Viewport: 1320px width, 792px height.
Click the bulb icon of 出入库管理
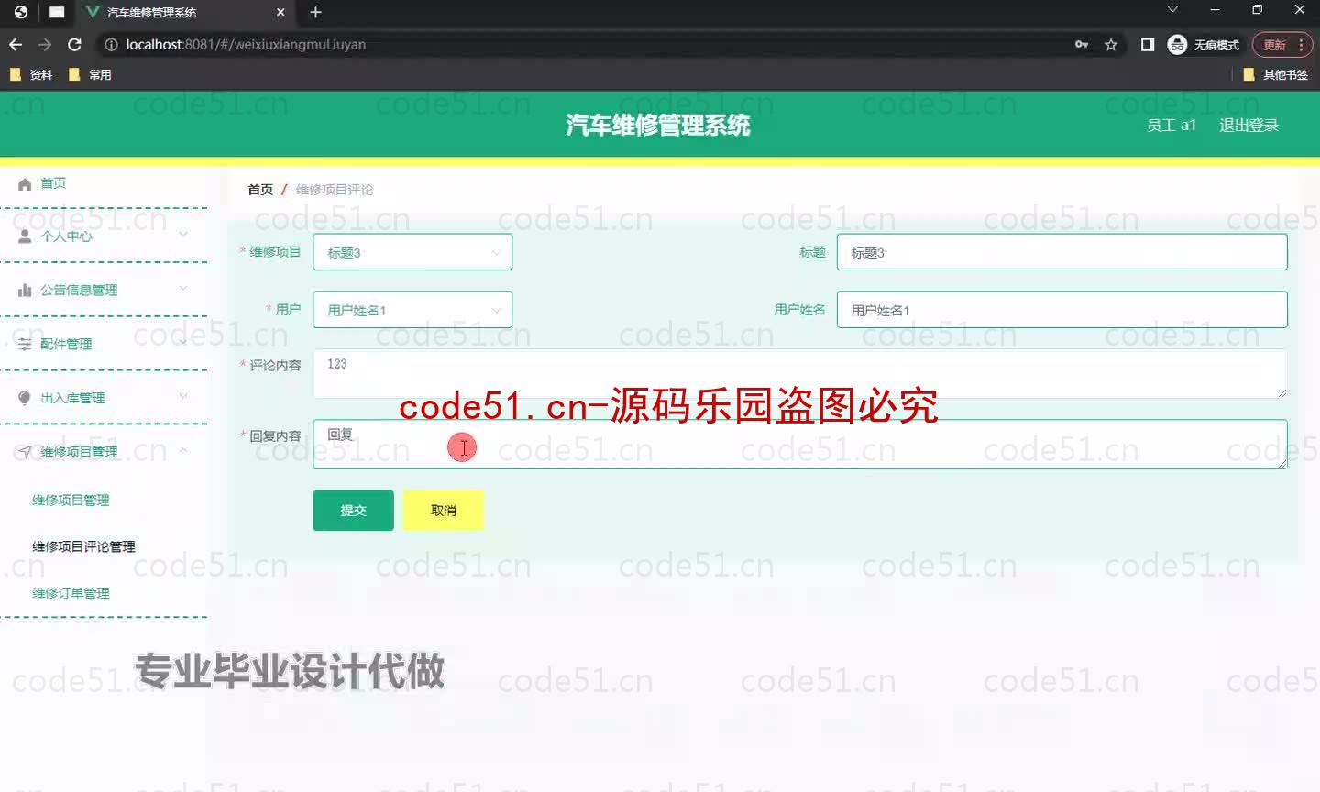pos(25,398)
